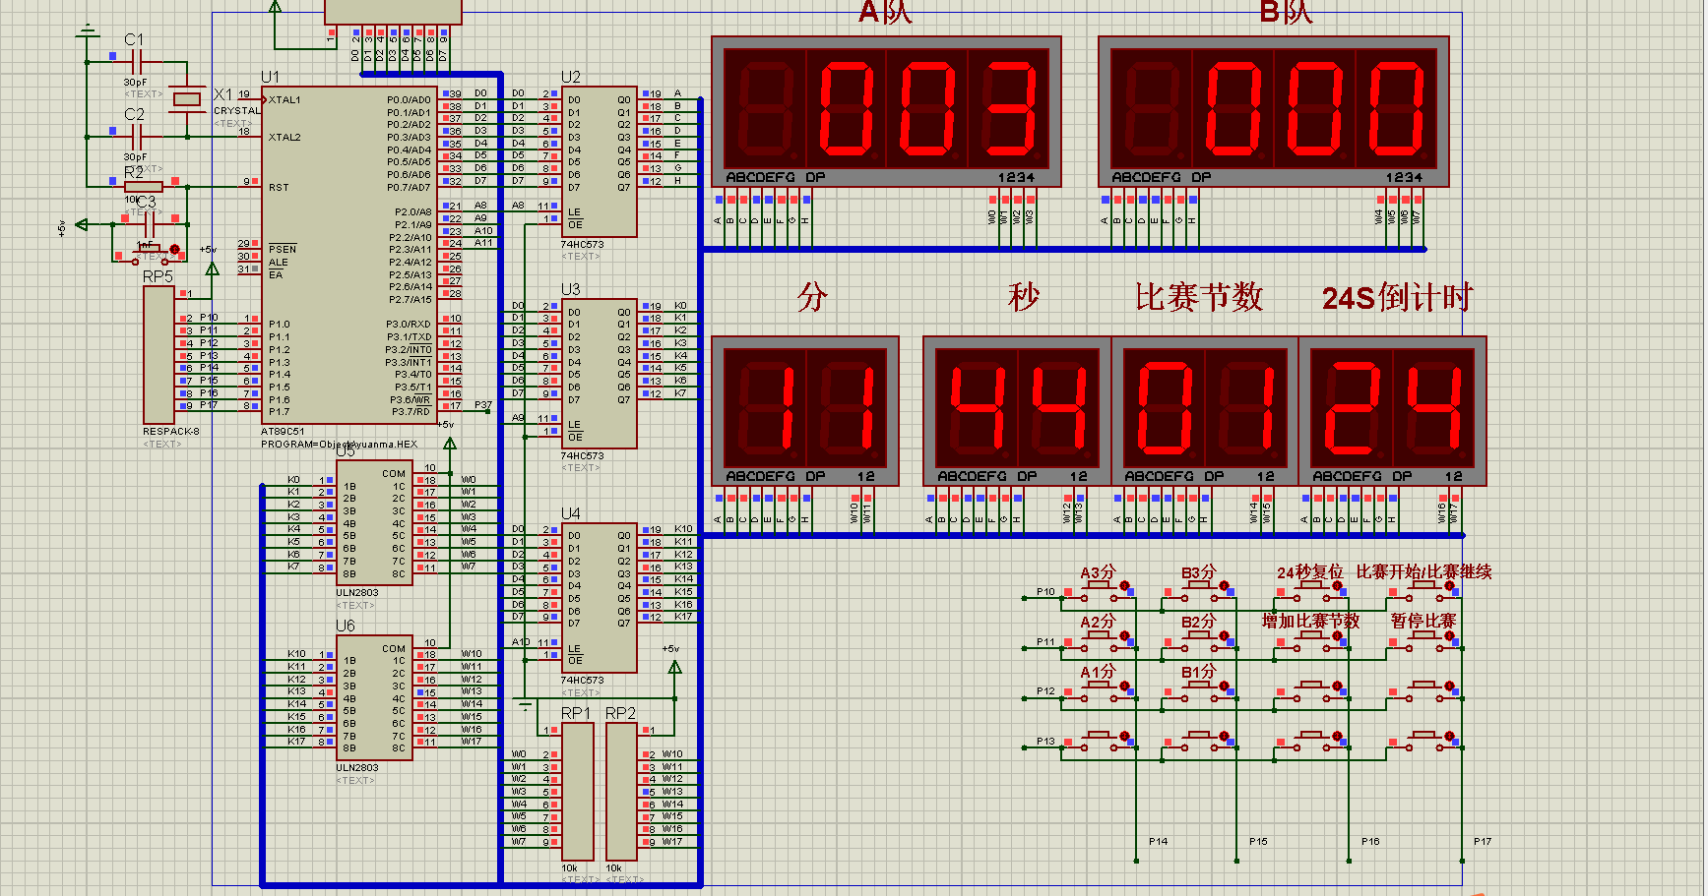Select the B队 four-digit score display
This screenshot has height=896, width=1708.
click(1274, 111)
